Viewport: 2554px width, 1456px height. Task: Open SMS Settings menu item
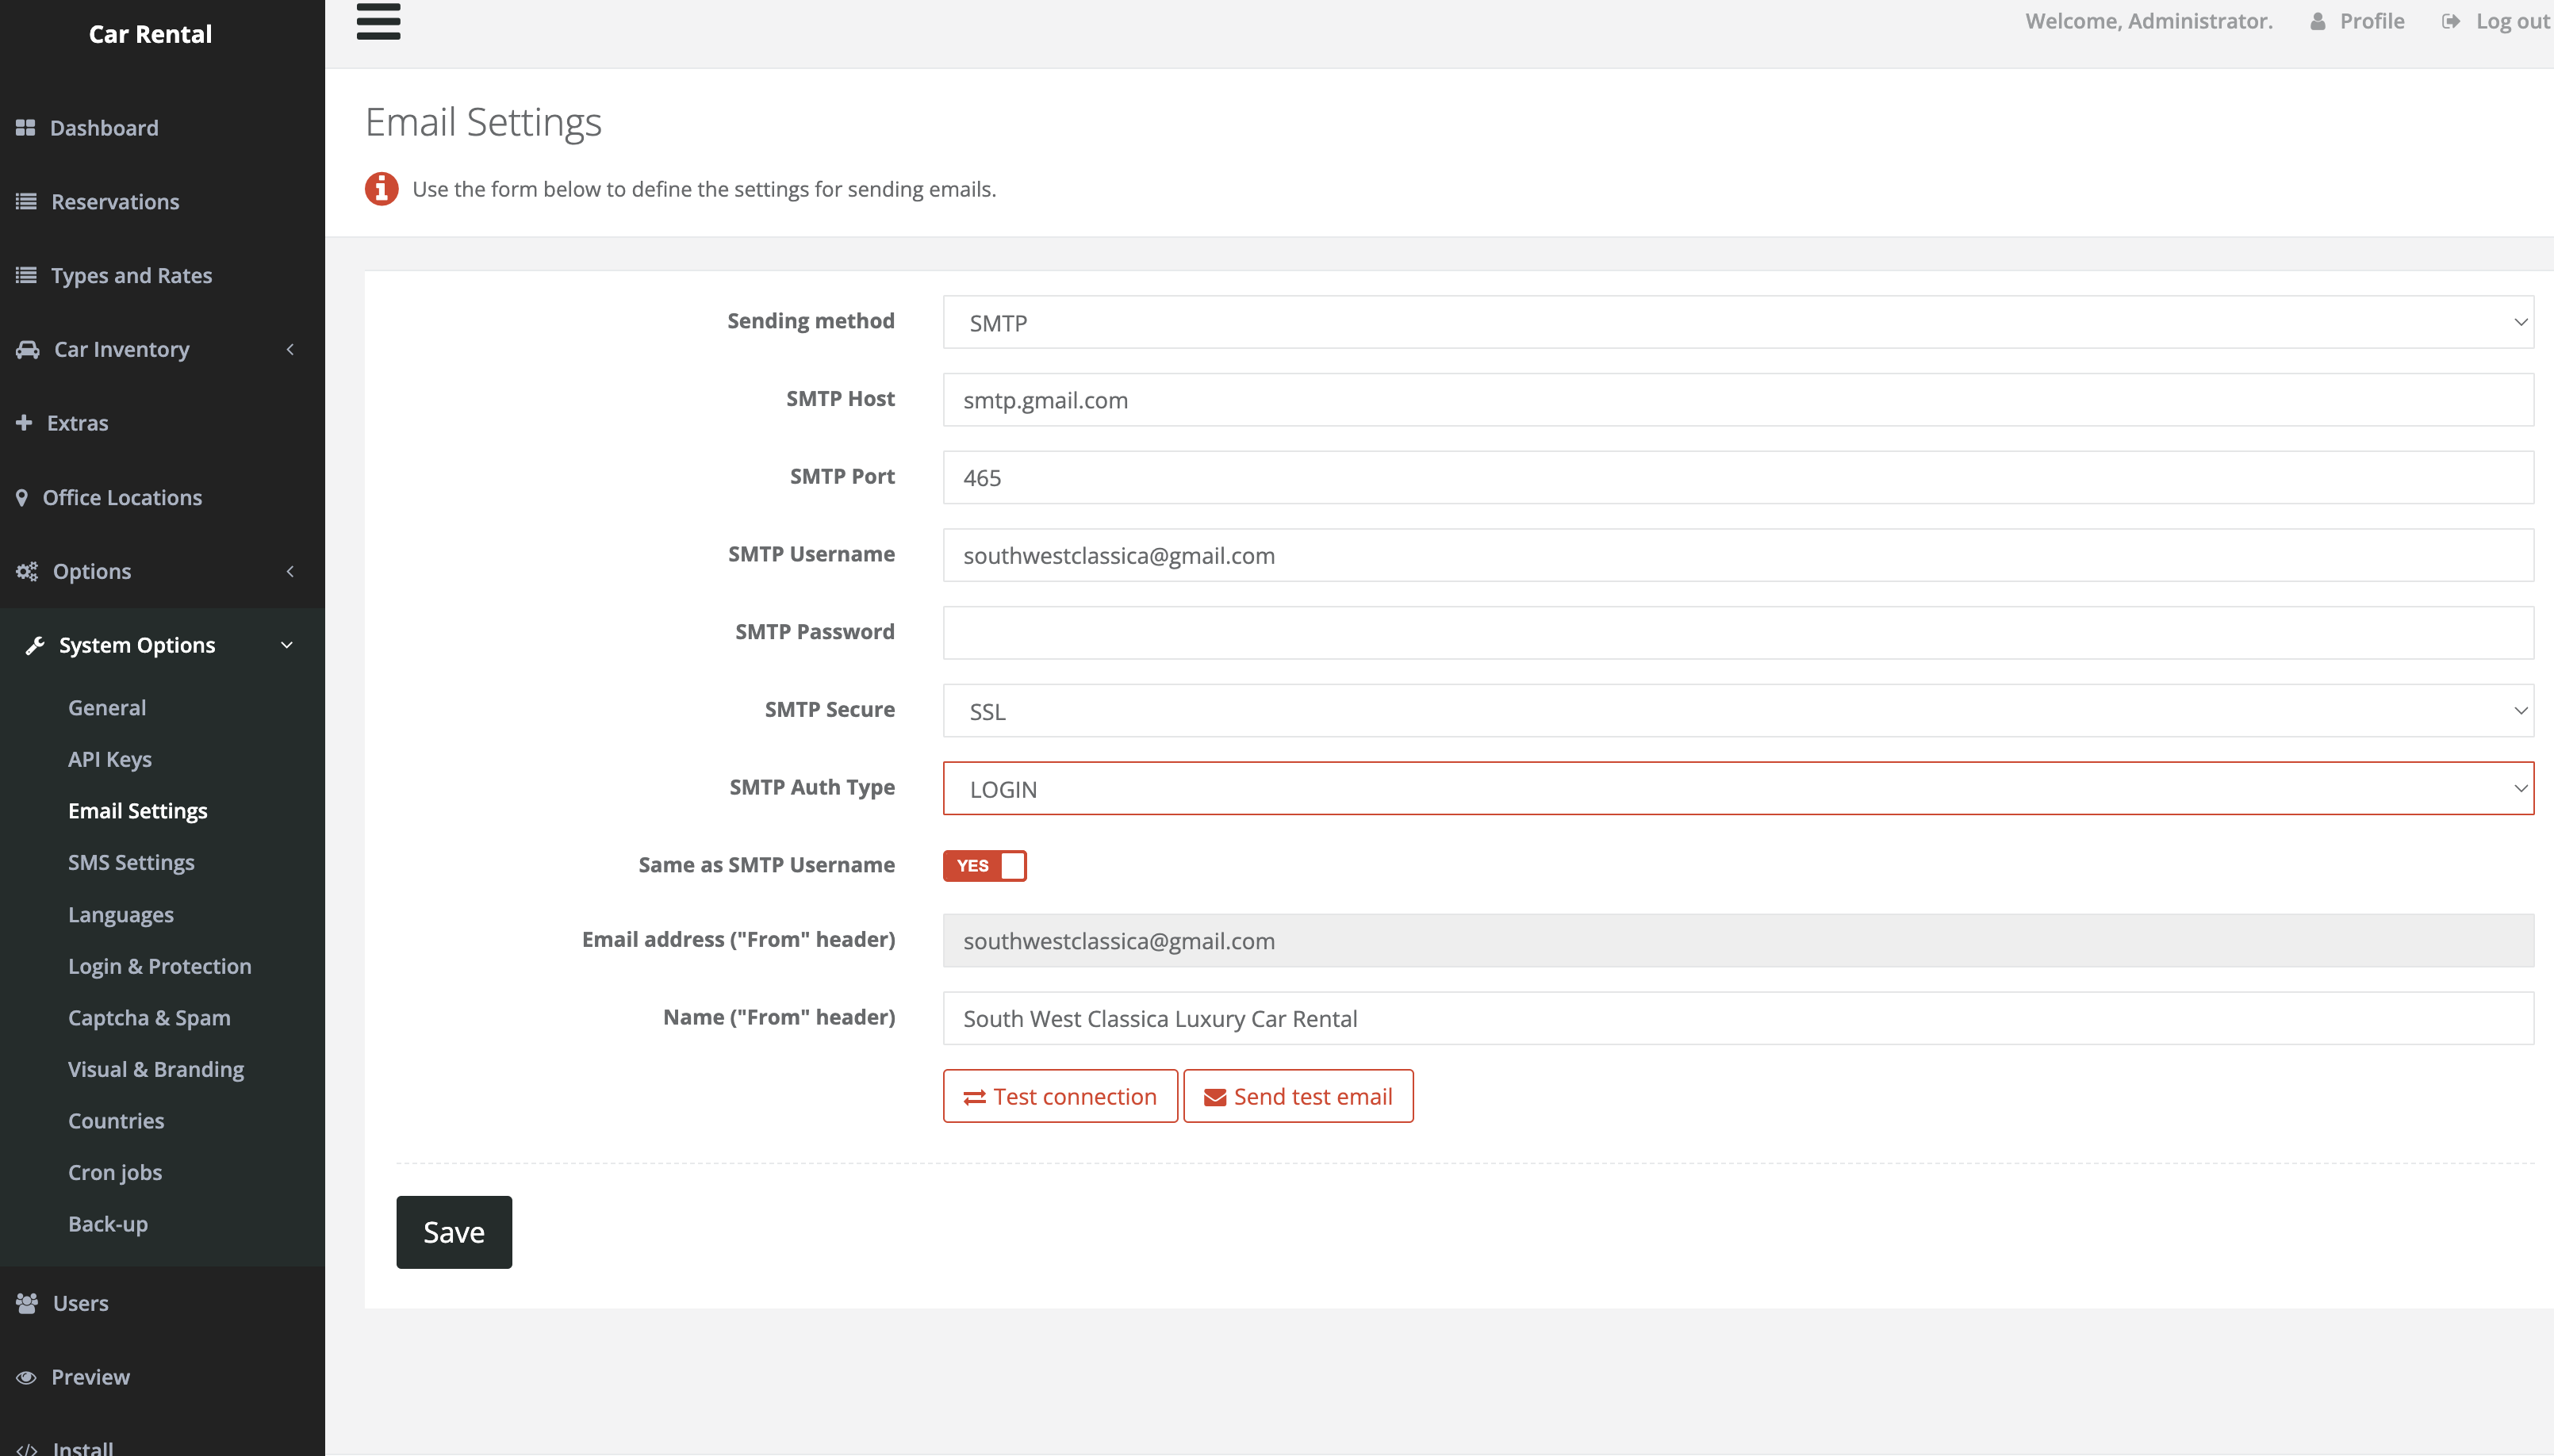click(131, 862)
